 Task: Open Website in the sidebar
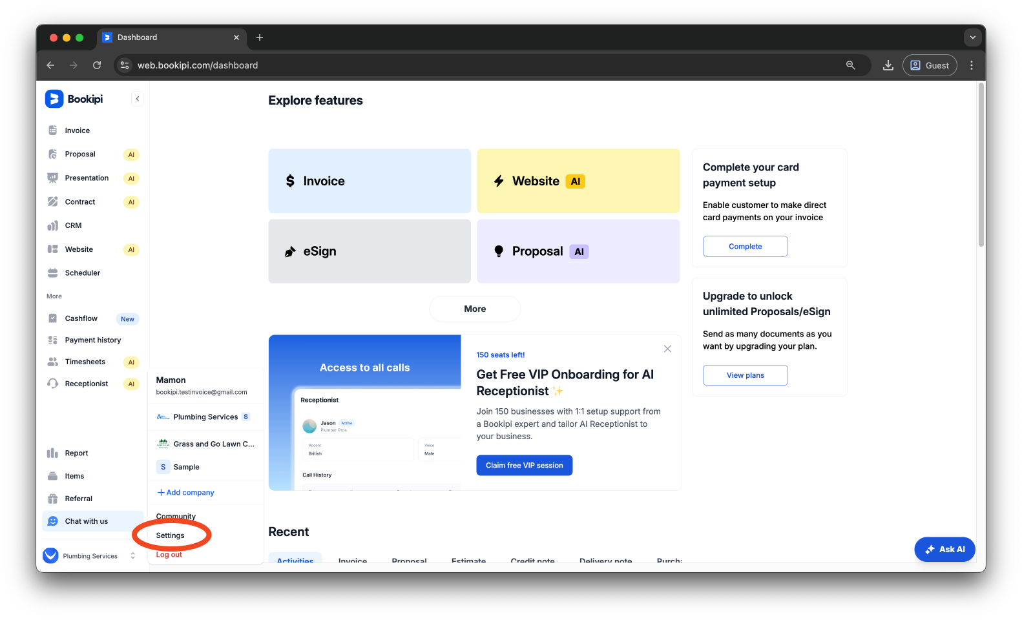92,249
